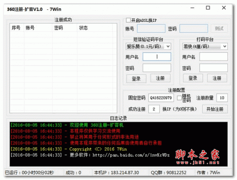Click the Copyright 2016 7Win log line
This screenshot has height=180, width=237.
tap(69, 149)
